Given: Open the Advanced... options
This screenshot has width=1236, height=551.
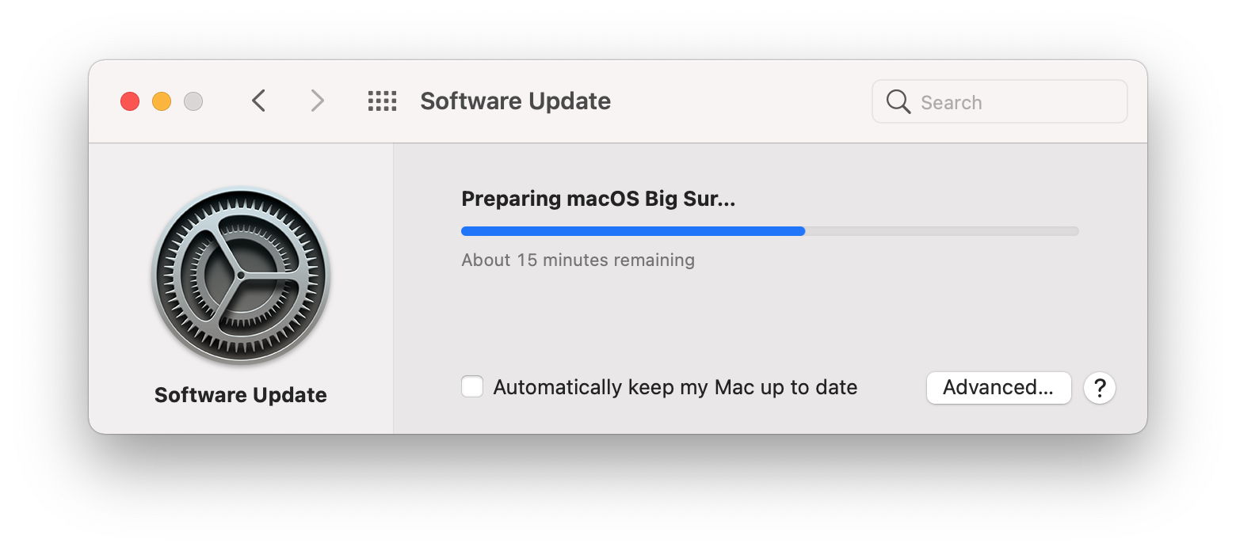Looking at the screenshot, I should pyautogui.click(x=998, y=388).
